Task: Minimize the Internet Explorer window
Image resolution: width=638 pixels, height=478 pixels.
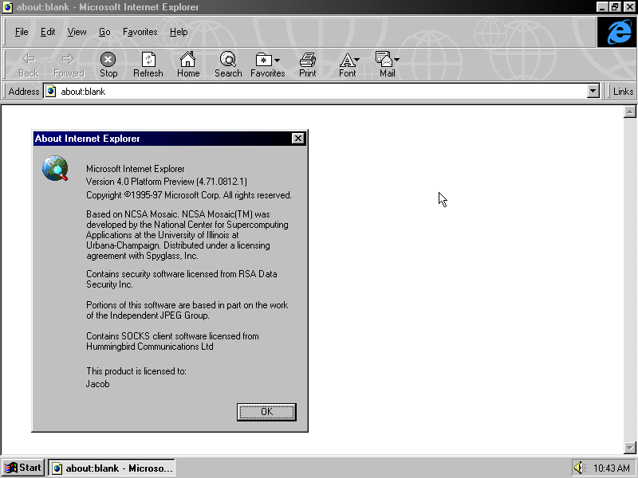Action: tap(603, 7)
